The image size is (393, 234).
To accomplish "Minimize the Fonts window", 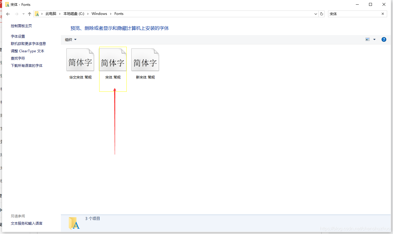I will [357, 4].
